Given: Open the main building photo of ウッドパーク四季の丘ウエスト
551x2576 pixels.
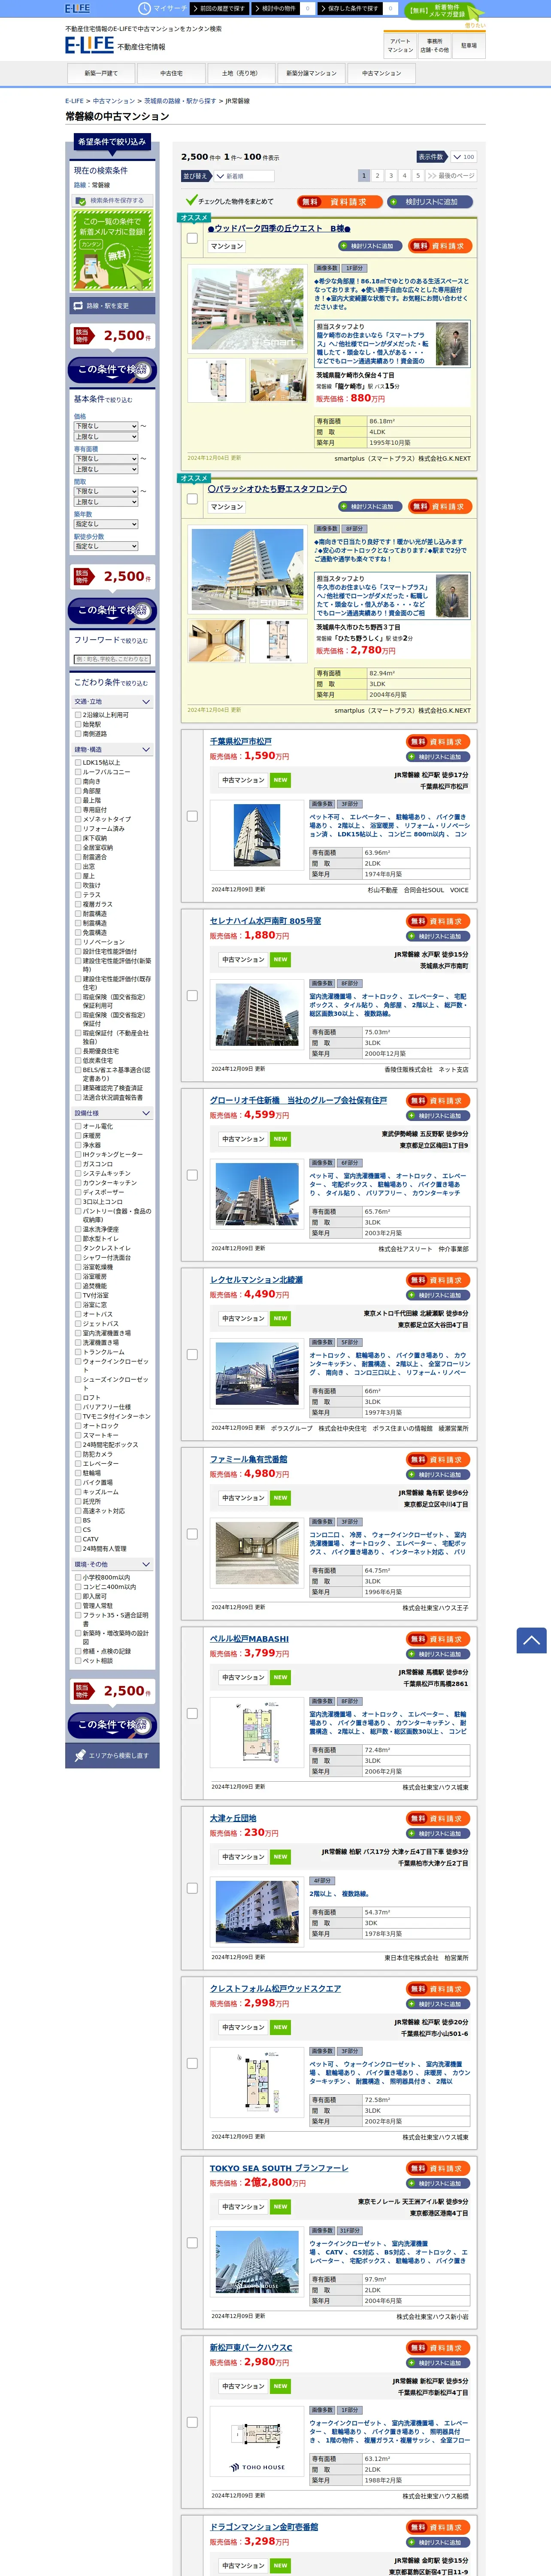Looking at the screenshot, I should click(x=247, y=309).
